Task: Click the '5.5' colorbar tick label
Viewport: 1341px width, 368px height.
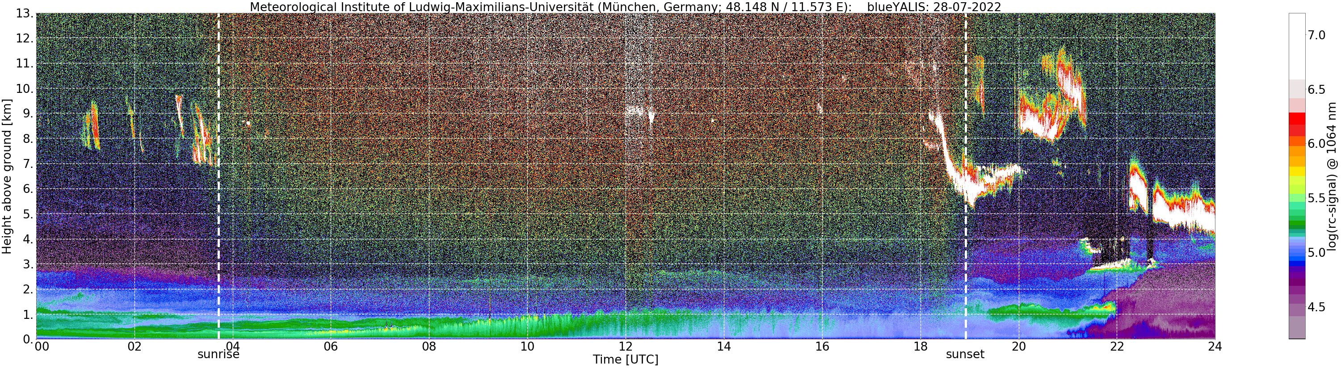Action: pos(1316,198)
